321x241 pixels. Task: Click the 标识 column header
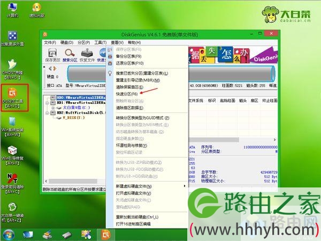tap(212, 101)
